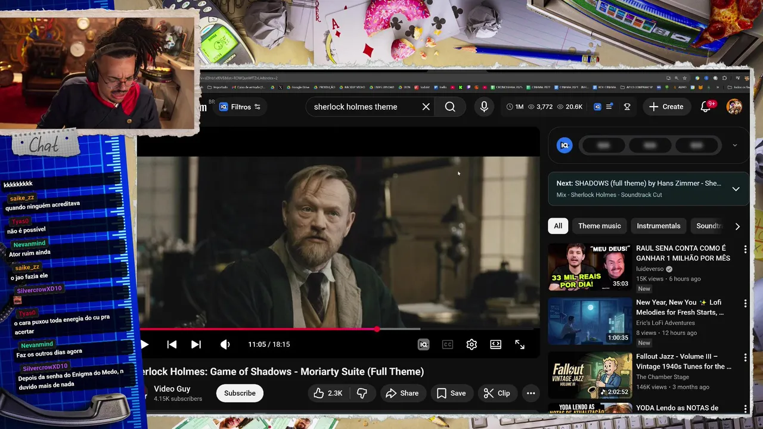The width and height of the screenshot is (763, 429).
Task: Play the video
Action: click(144, 344)
